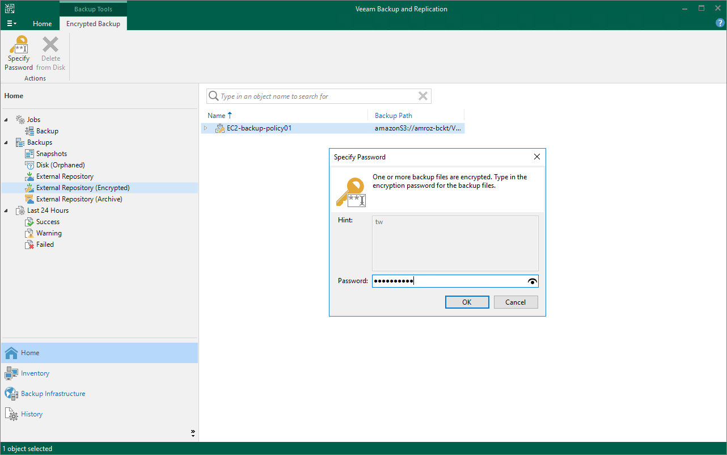The height and width of the screenshot is (455, 727).
Task: Select External Repository (Encrypted) item
Action: click(x=83, y=188)
